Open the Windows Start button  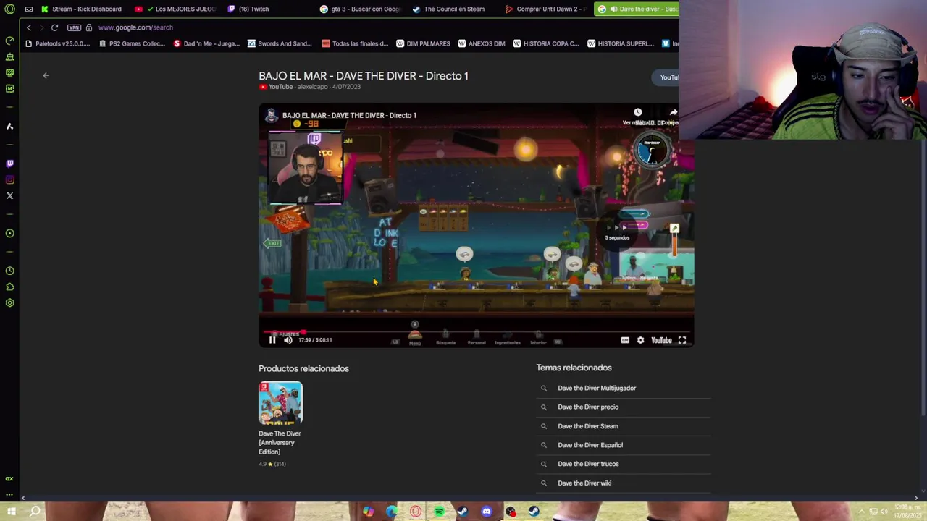tap(11, 512)
